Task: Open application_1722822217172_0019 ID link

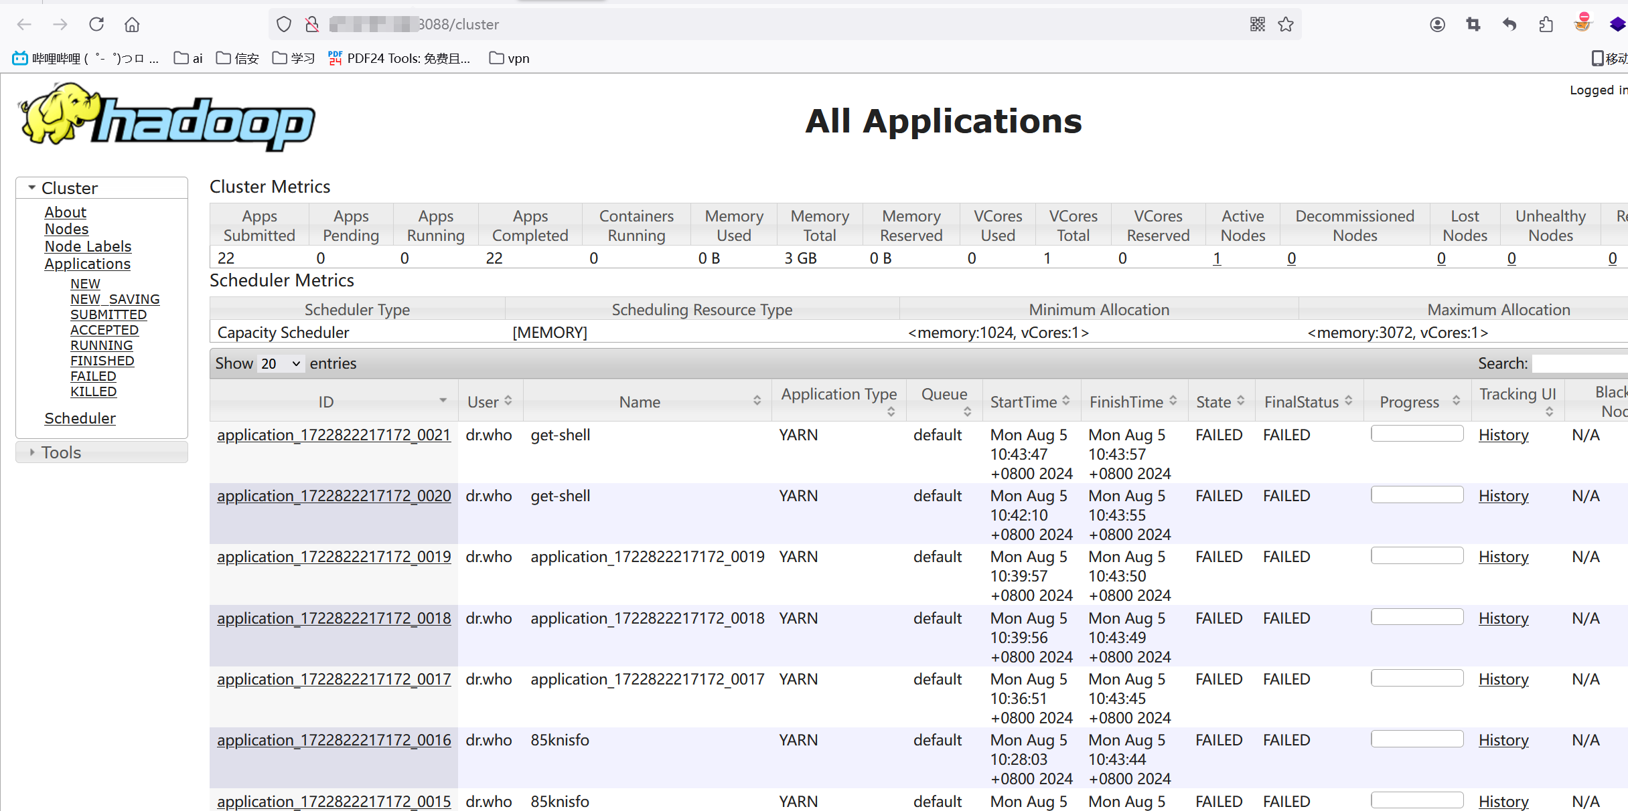Action: click(x=334, y=557)
